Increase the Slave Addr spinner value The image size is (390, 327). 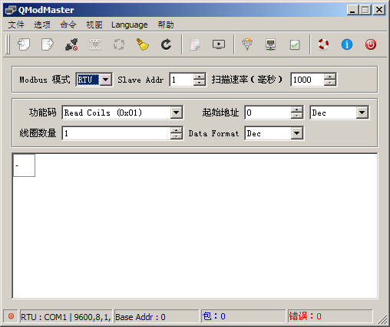(x=199, y=77)
